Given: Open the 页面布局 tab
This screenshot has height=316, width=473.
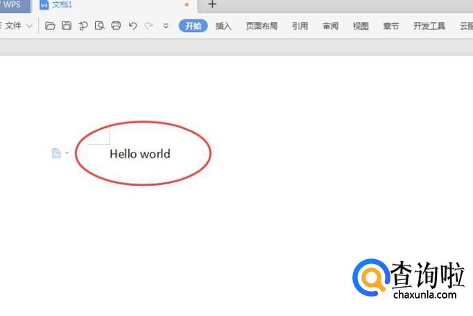Looking at the screenshot, I should click(261, 26).
